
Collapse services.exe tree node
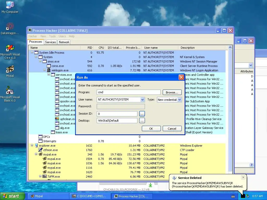pyautogui.click(x=48, y=74)
